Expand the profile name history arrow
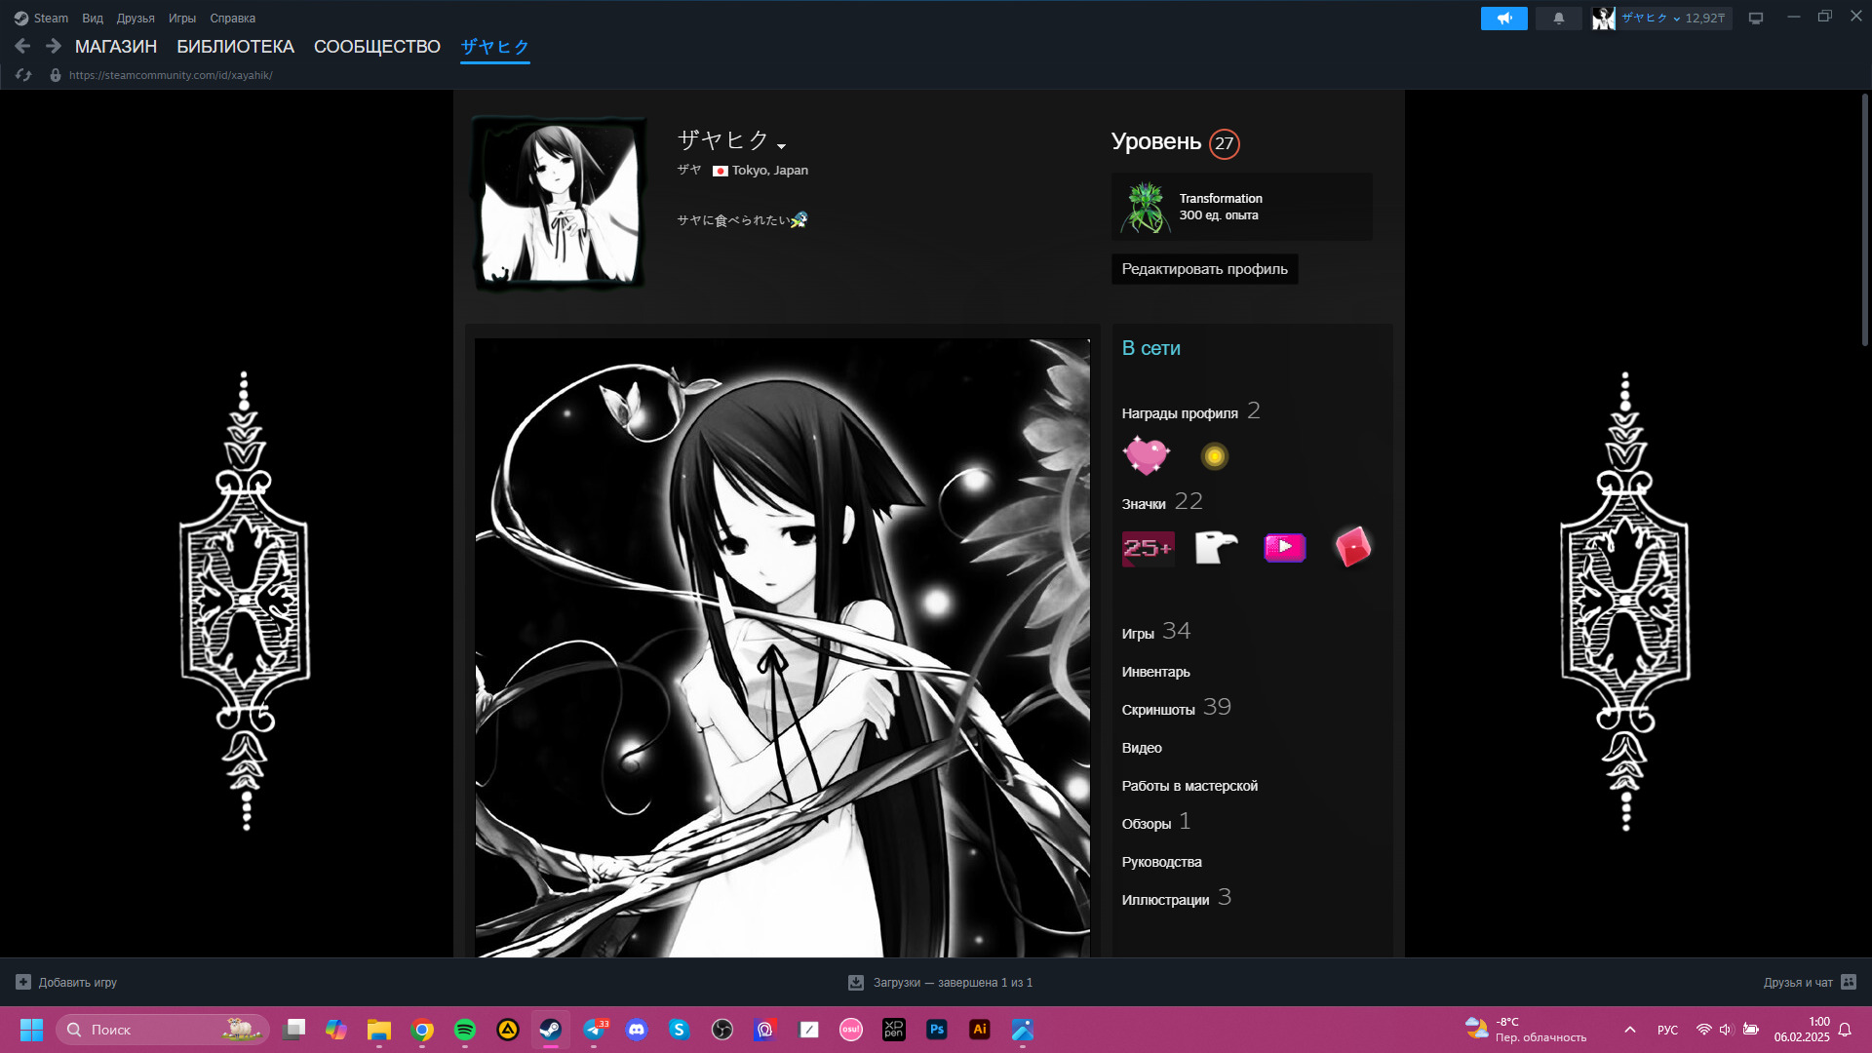This screenshot has width=1872, height=1053. (782, 146)
